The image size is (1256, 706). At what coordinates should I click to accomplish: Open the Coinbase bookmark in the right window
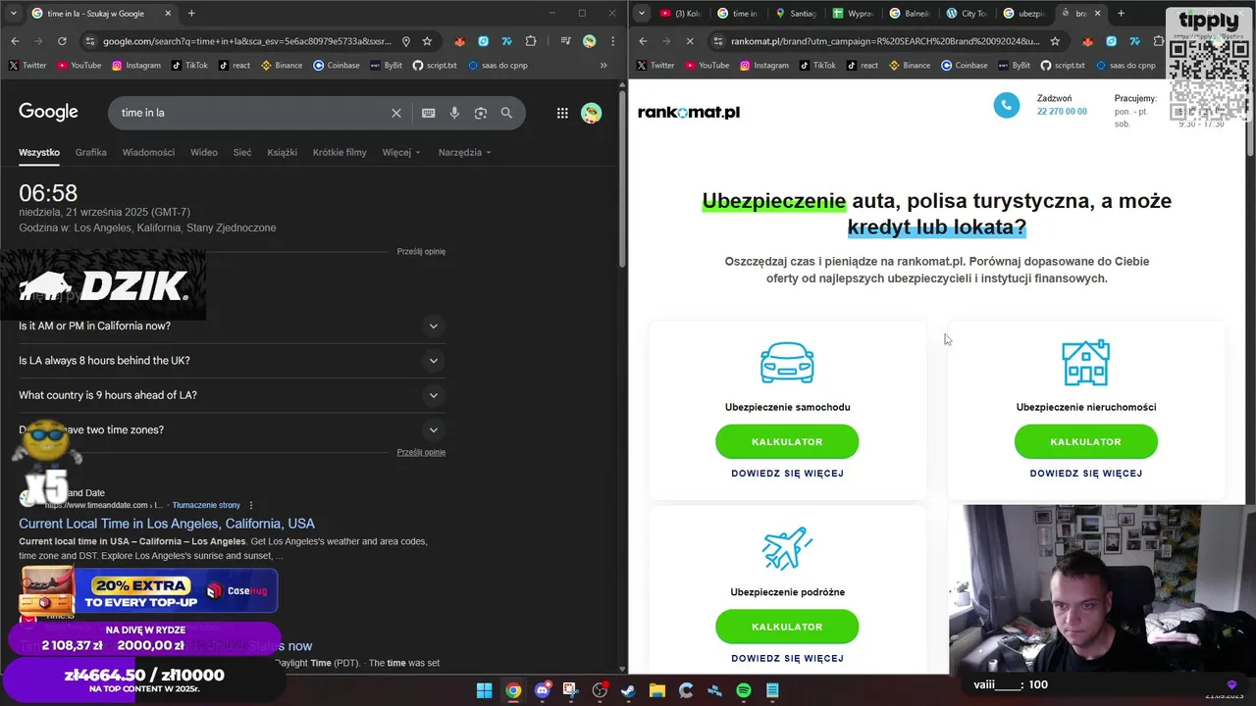tap(965, 66)
